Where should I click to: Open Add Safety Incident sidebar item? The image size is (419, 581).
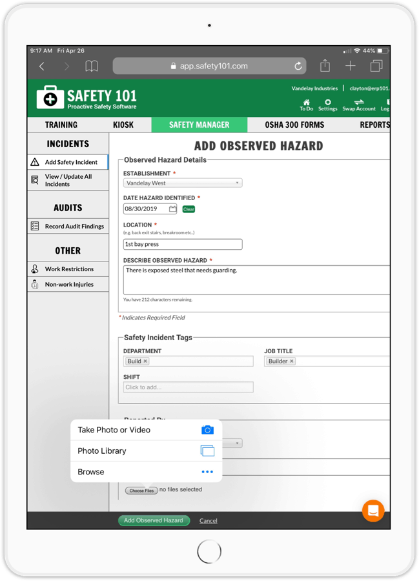pos(68,162)
